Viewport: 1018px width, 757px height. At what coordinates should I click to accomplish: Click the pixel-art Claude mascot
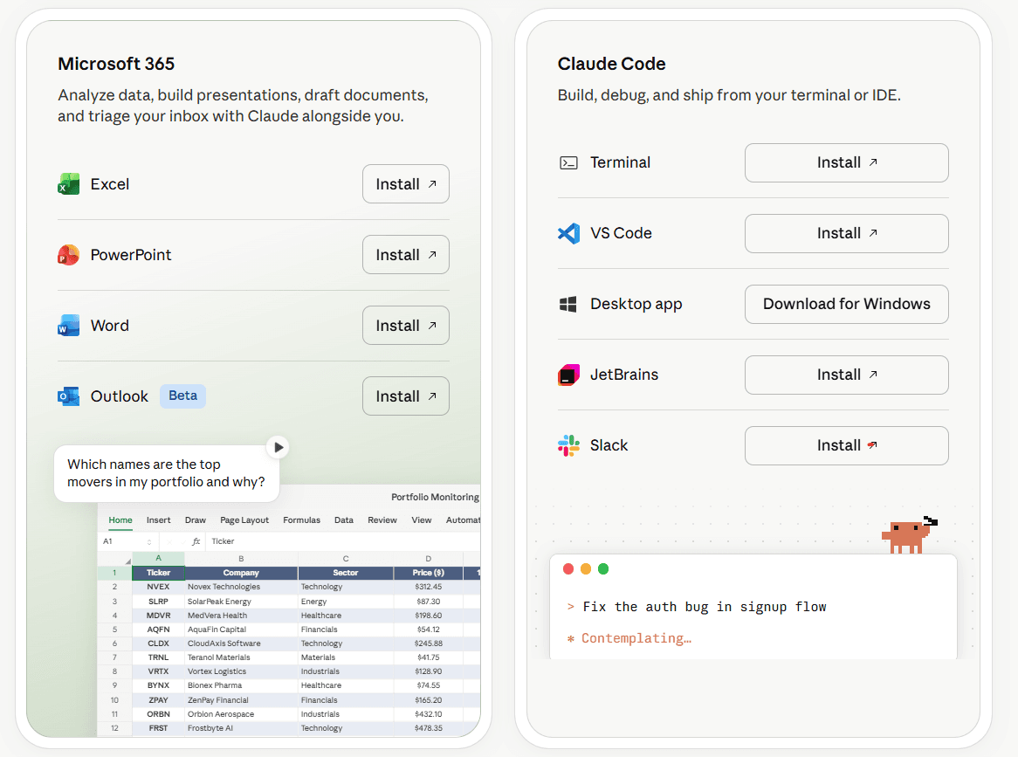coord(909,535)
